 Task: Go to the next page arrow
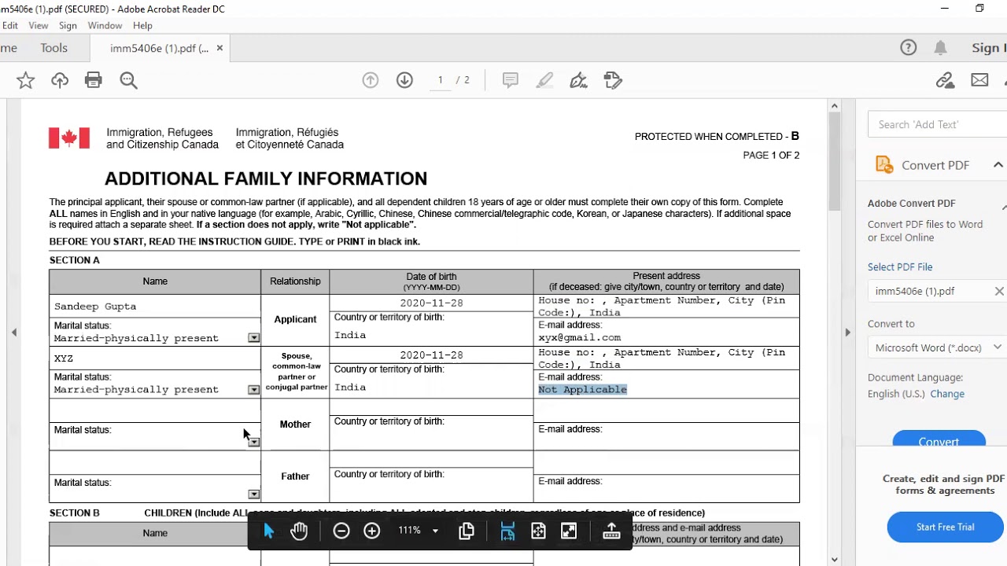coord(404,80)
